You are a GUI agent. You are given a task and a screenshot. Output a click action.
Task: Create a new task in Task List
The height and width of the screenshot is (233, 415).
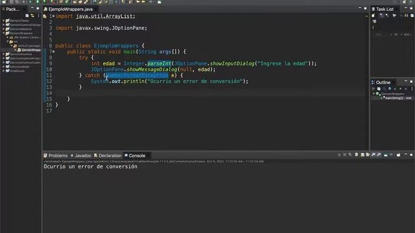pos(373,16)
